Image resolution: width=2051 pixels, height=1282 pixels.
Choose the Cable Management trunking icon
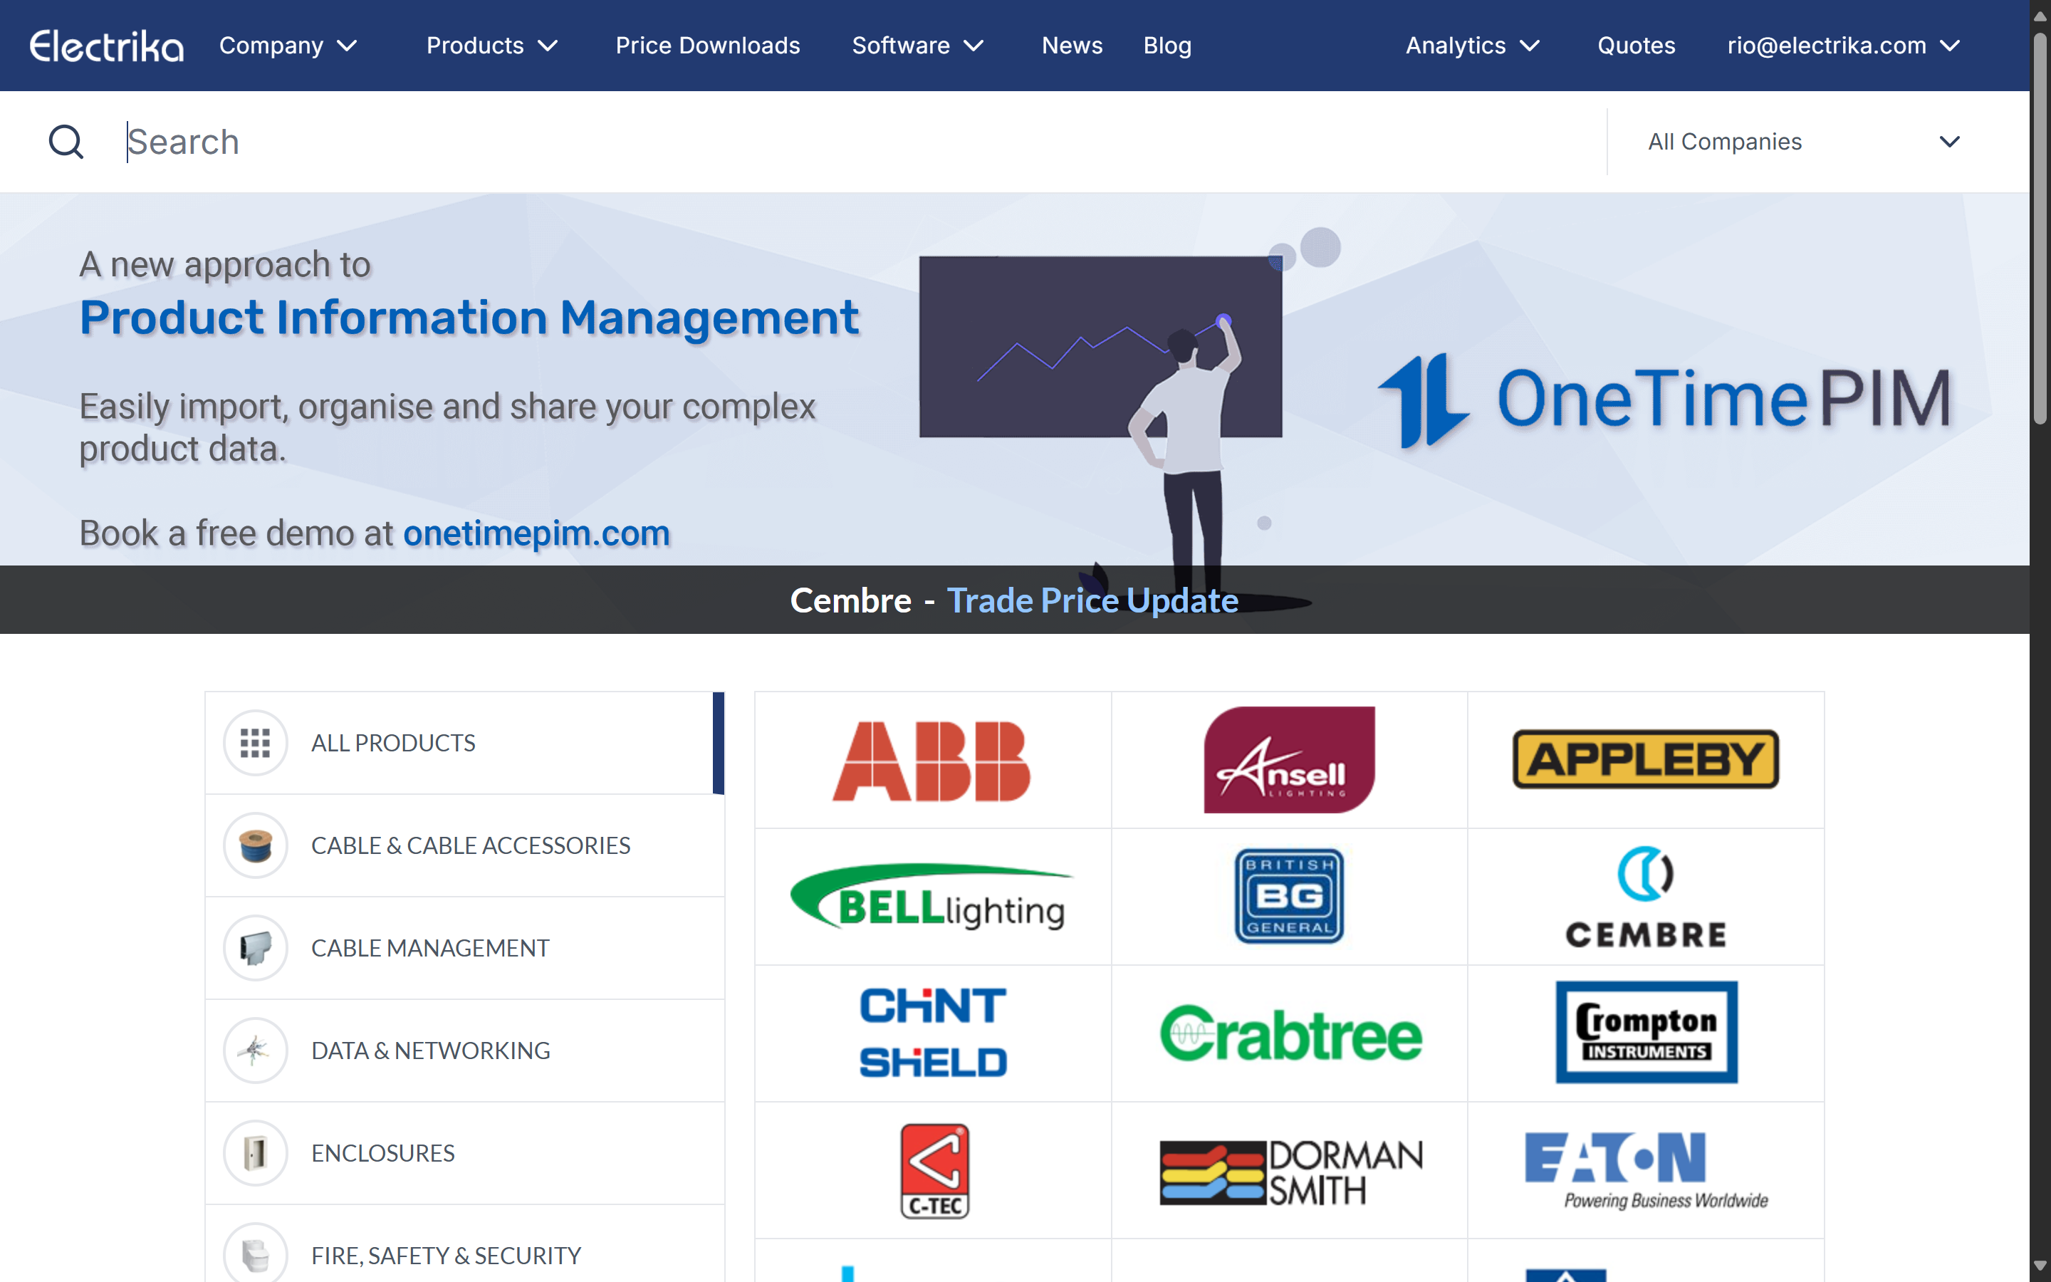point(255,948)
